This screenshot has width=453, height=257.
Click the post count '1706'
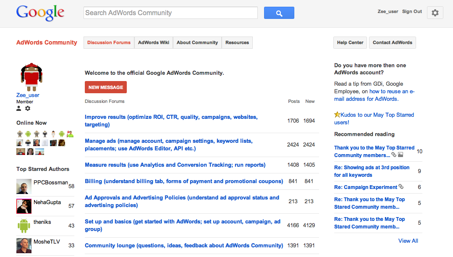tap(293, 121)
